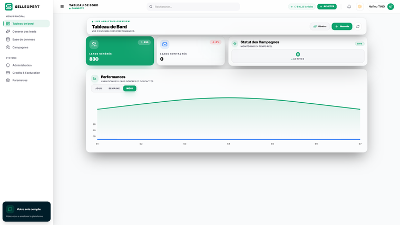Image resolution: width=400 pixels, height=225 pixels.
Task: Toggle the sidebar with the hamburger icon
Action: click(x=62, y=7)
